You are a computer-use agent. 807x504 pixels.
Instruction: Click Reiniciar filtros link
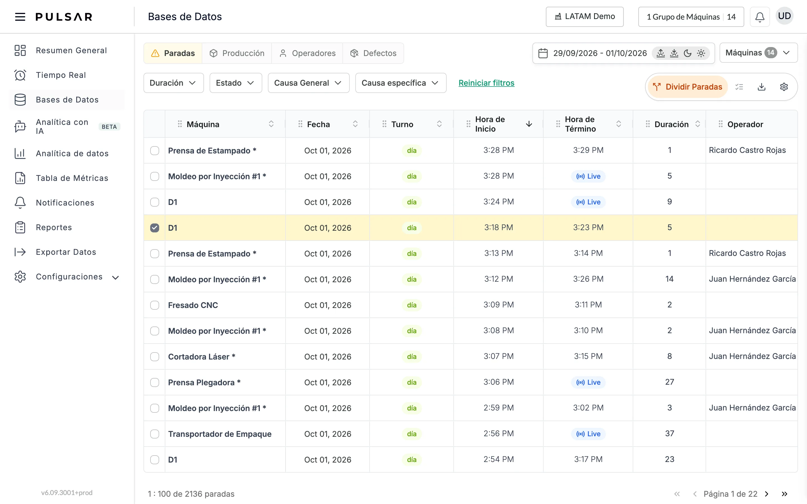[486, 83]
